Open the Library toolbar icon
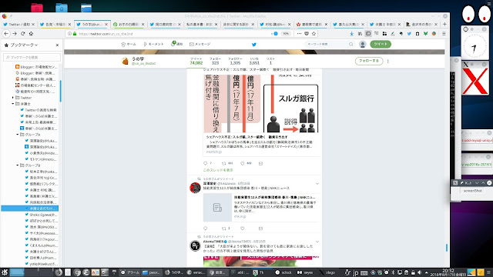The width and height of the screenshot is (493, 277). tap(360, 34)
